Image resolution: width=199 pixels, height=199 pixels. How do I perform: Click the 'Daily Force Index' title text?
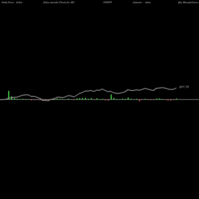[x=12, y=2]
